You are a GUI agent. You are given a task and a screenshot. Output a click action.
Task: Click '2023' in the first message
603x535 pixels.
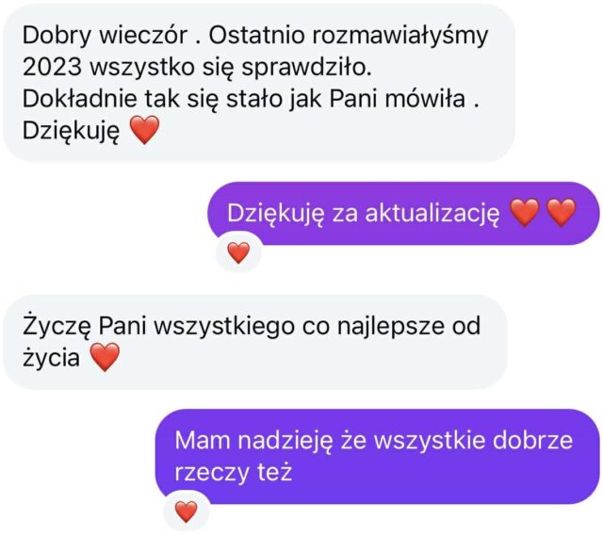(53, 67)
